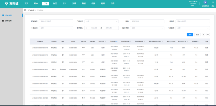Open the 下单方式 dropdown

pyautogui.click(x=56, y=28)
